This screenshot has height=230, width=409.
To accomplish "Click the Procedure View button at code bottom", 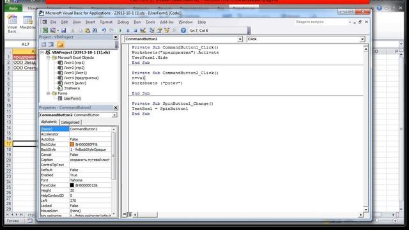I will tap(125, 215).
